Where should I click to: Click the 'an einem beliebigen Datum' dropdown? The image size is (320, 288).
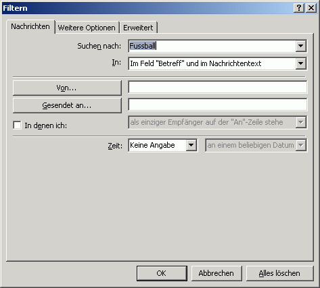(256, 145)
